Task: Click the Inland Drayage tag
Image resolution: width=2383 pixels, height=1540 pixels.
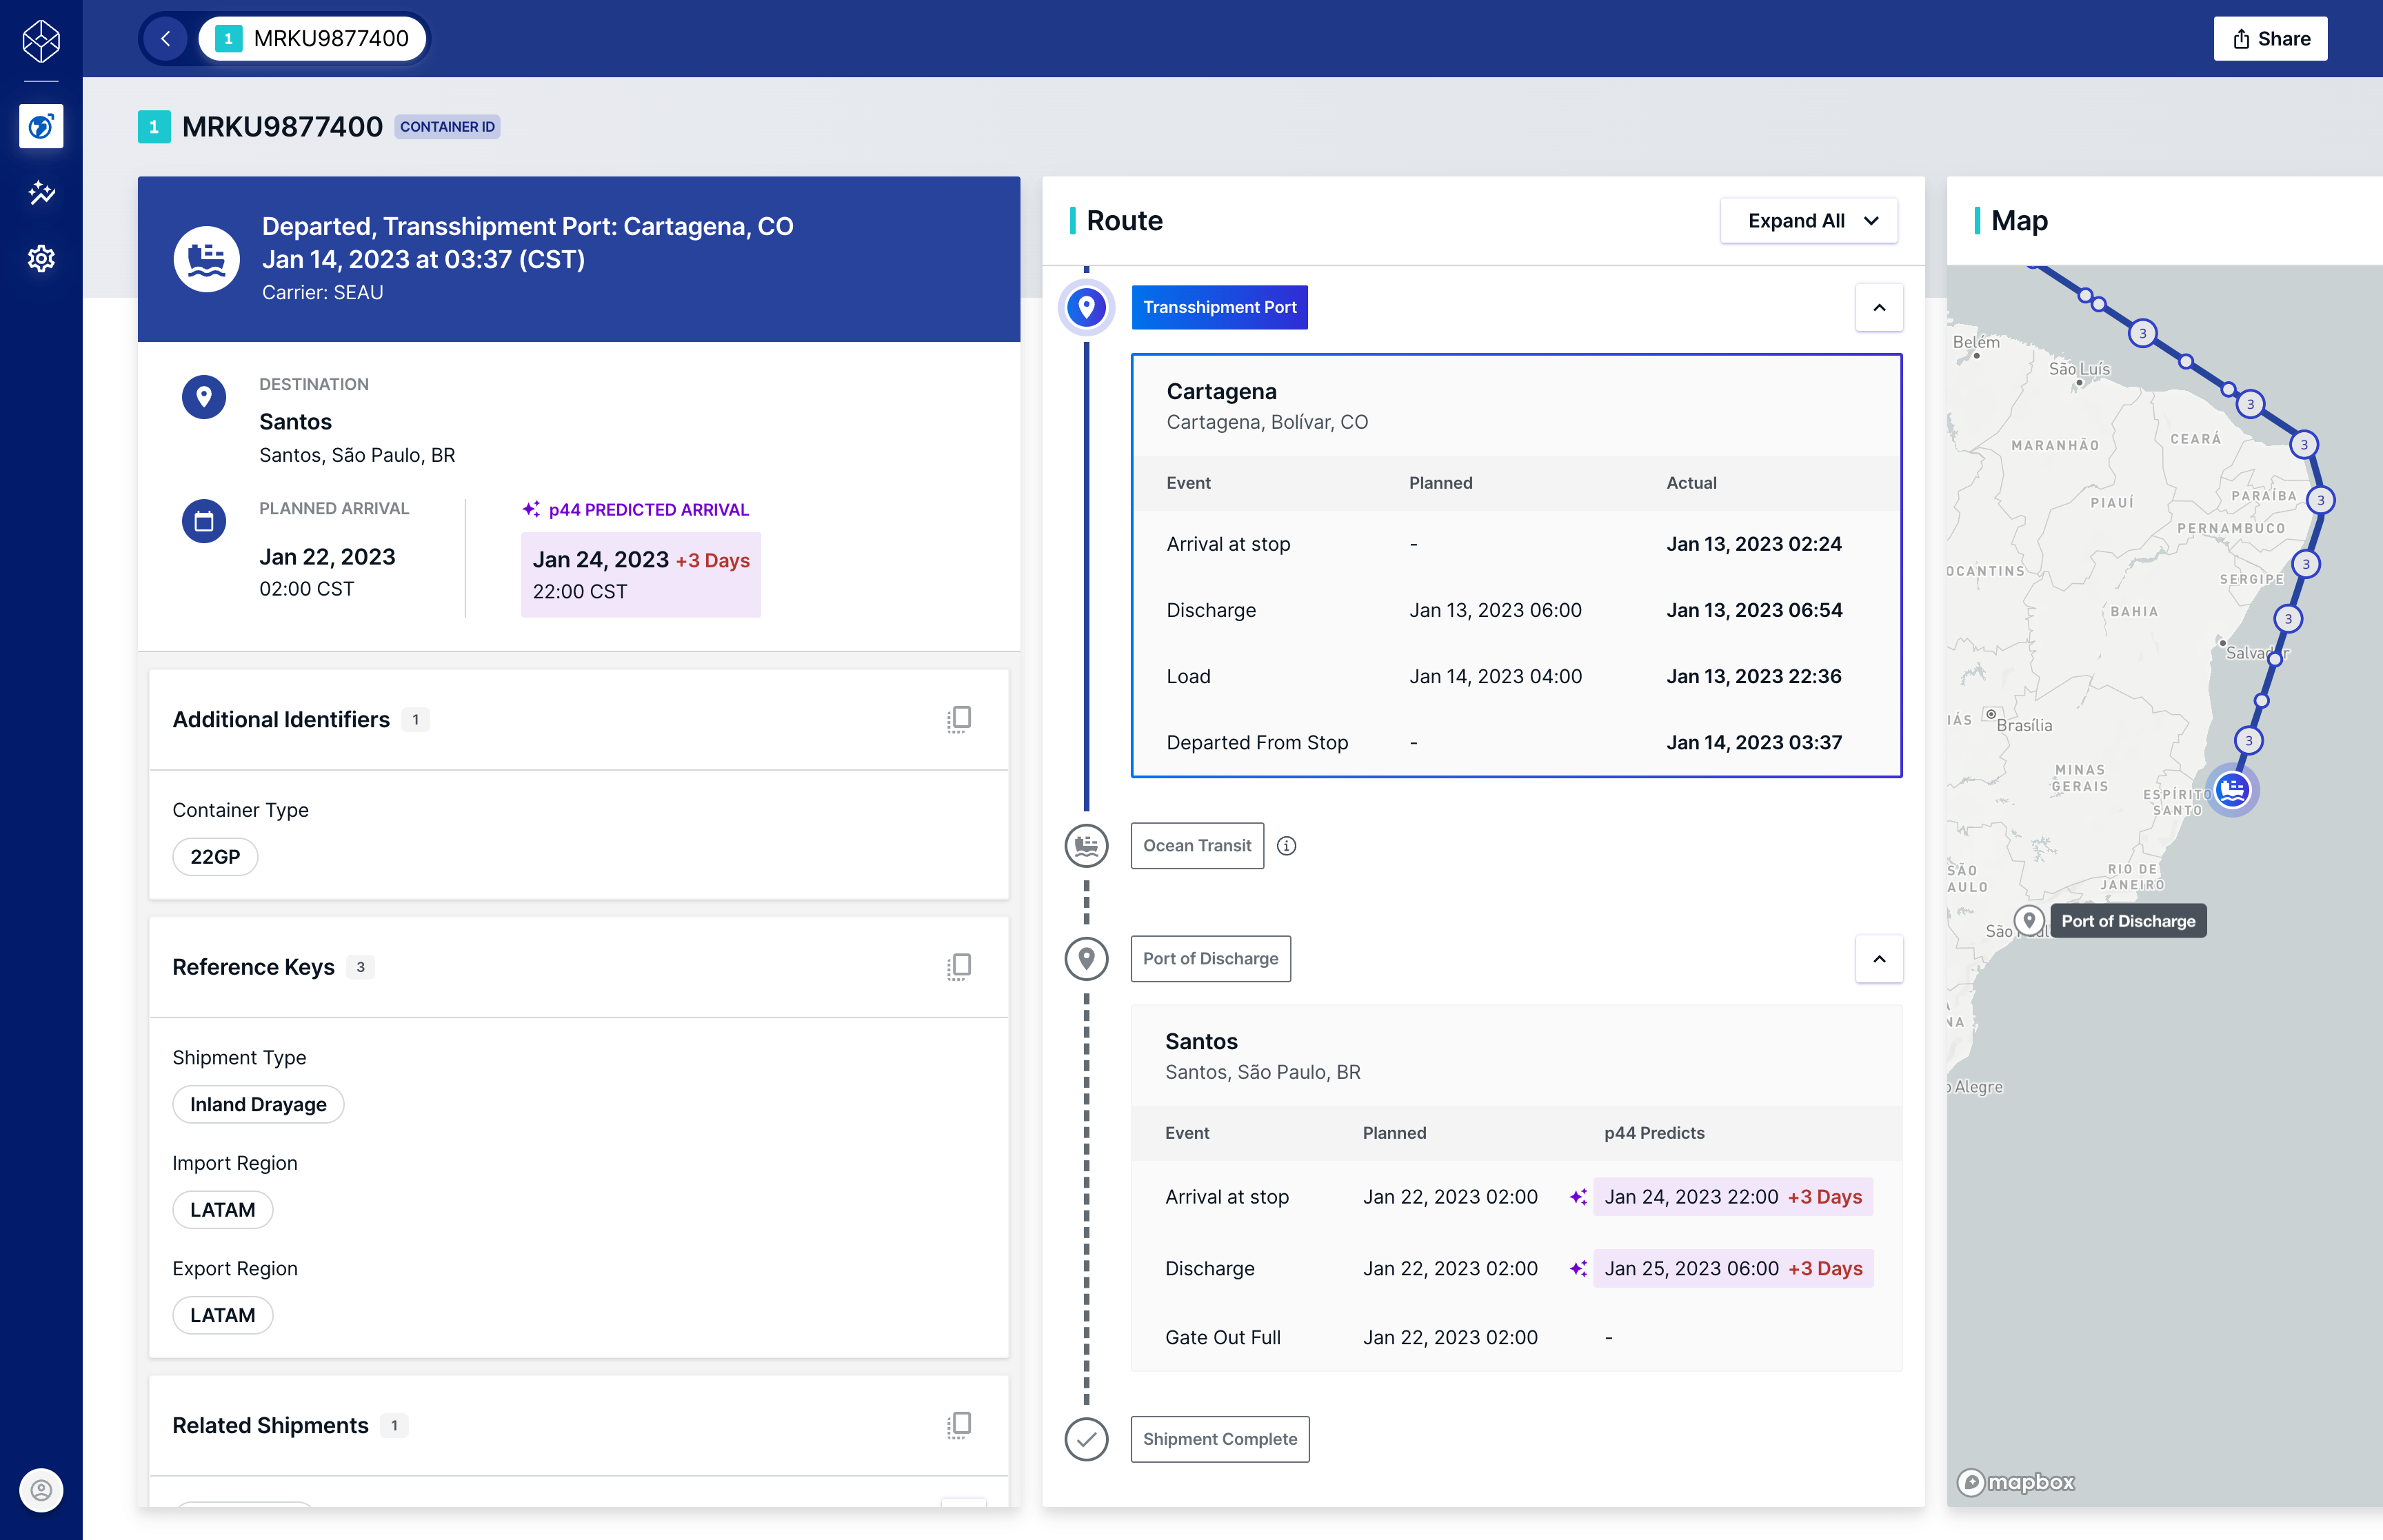Action: click(x=258, y=1104)
